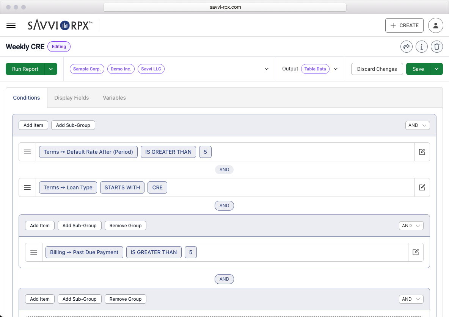The image size is (449, 317).
Task: Expand the company filter dropdown
Action: tap(267, 69)
